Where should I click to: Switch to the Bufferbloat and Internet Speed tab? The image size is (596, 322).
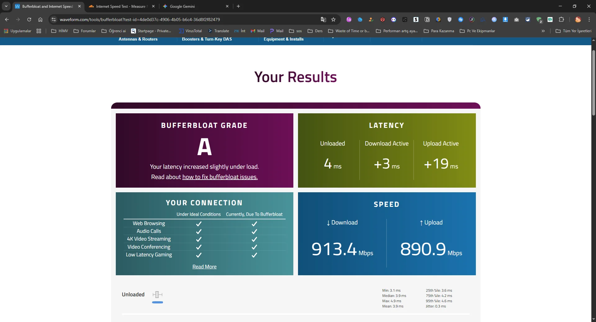click(x=48, y=6)
